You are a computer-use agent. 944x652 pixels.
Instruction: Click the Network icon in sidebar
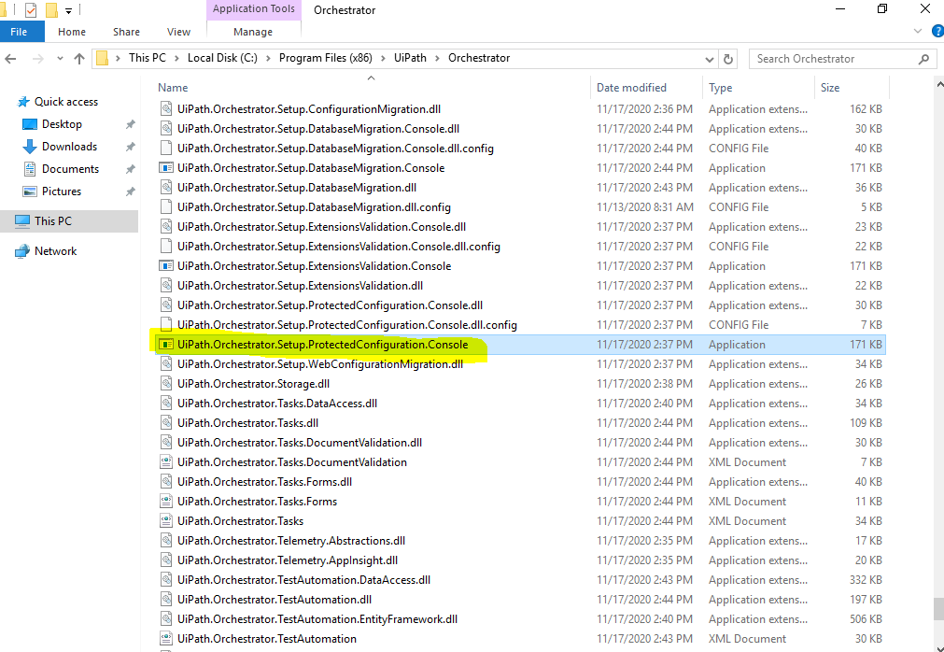coord(22,251)
